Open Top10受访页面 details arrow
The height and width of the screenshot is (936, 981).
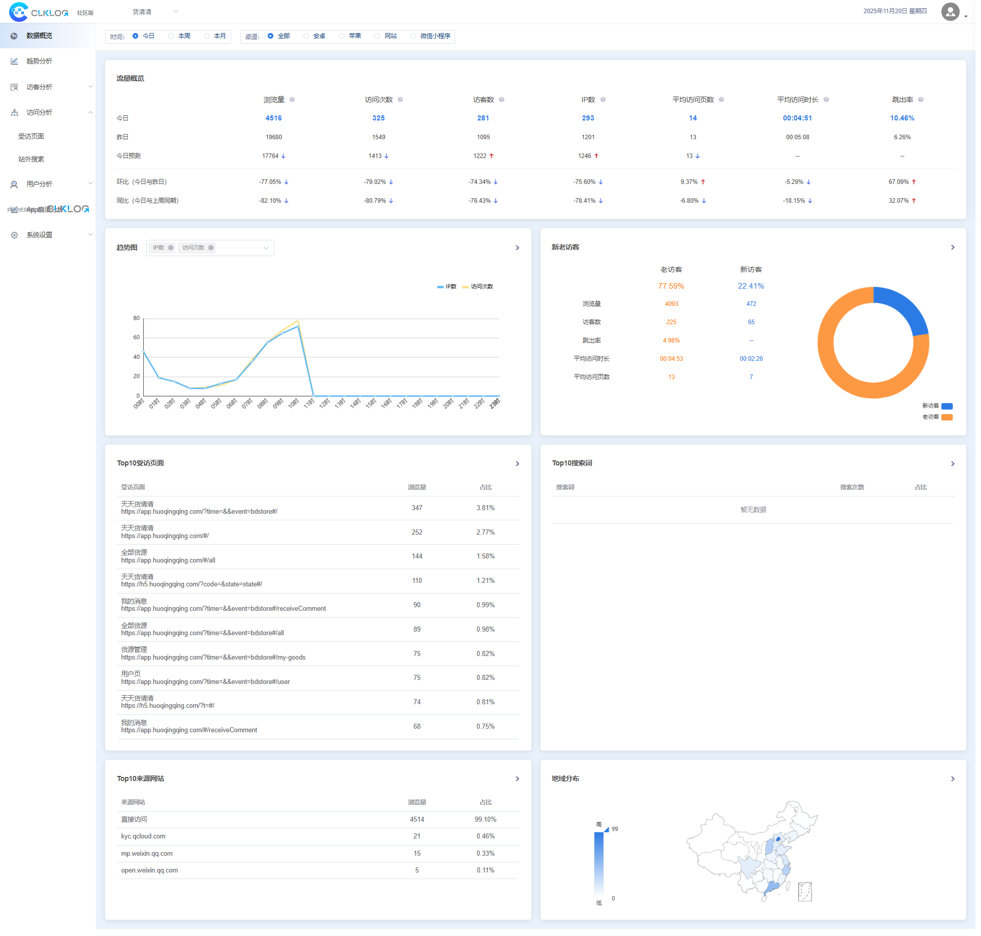tap(517, 464)
